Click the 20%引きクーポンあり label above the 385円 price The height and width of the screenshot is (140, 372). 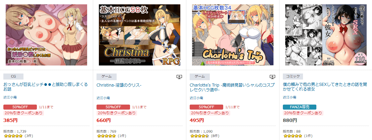[x=24, y=113]
